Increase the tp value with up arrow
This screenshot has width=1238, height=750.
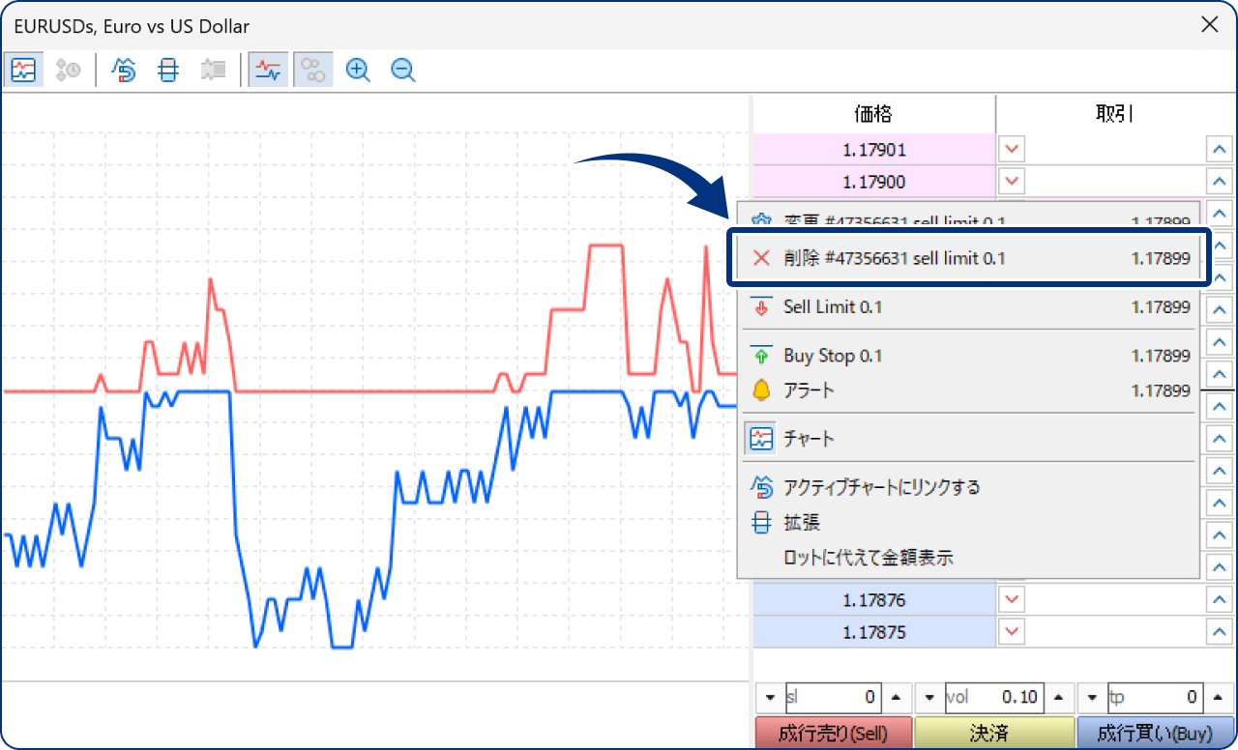coord(1219,697)
